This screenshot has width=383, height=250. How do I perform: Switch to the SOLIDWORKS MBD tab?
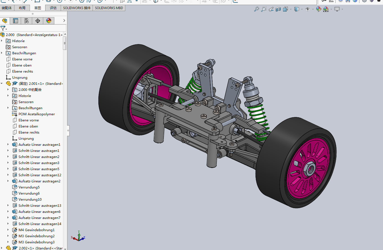tap(109, 8)
